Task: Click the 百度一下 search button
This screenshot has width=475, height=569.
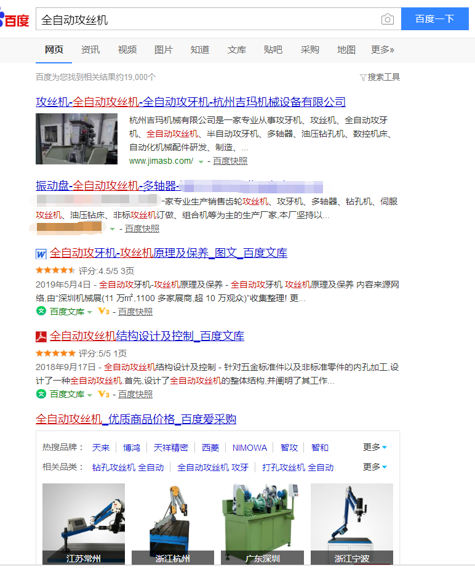Action: coord(435,19)
